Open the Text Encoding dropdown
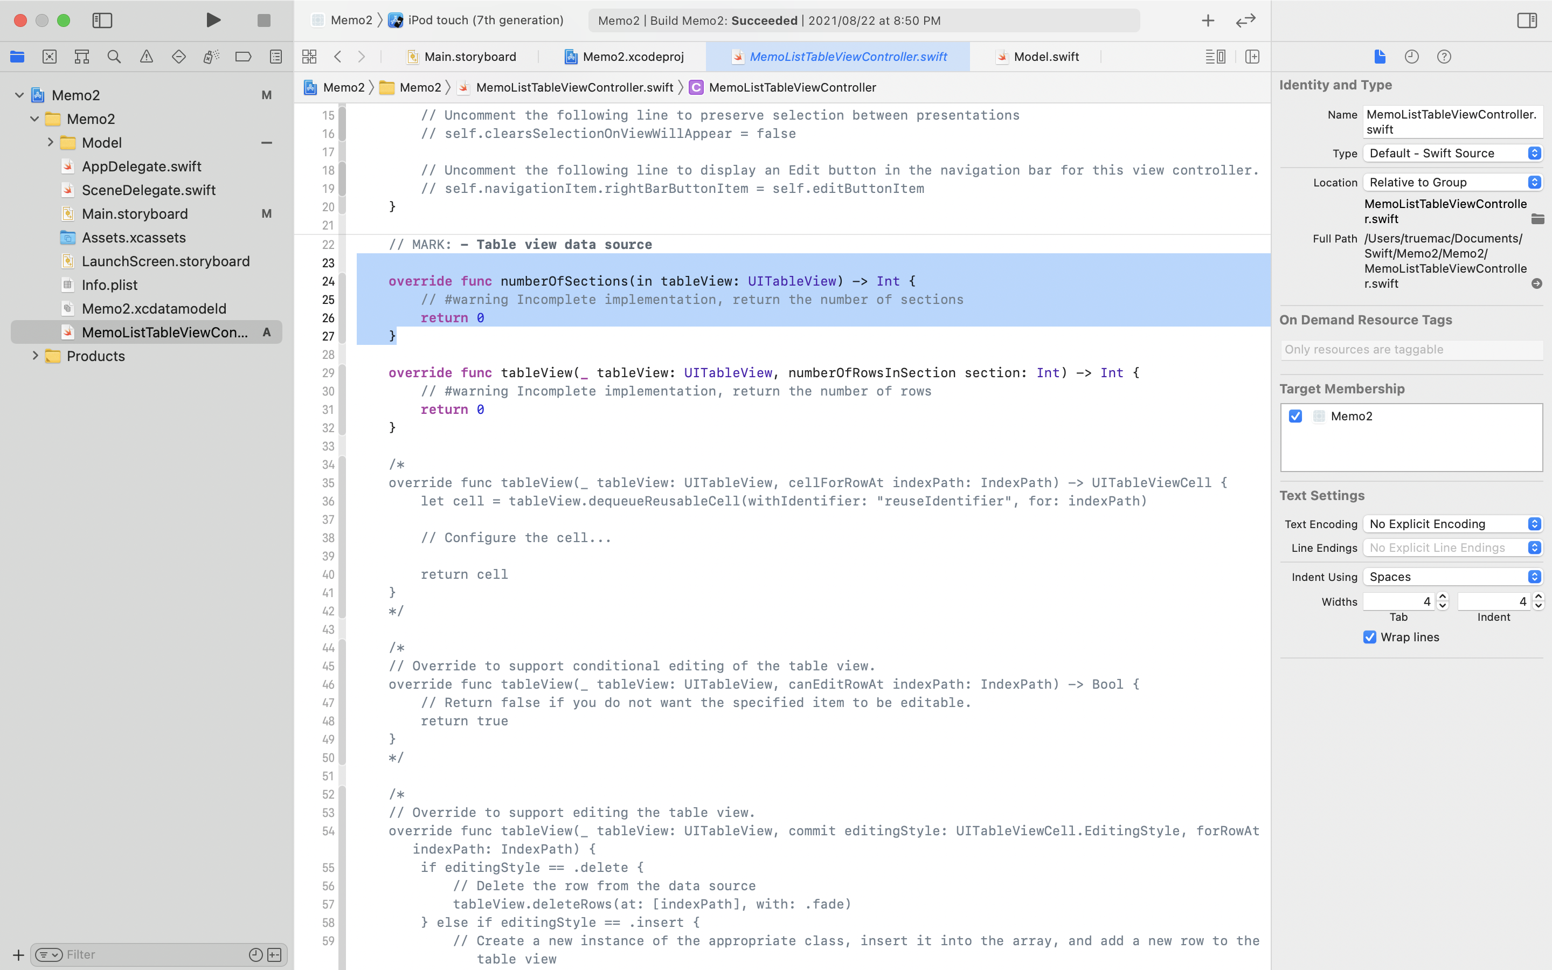 1453,523
